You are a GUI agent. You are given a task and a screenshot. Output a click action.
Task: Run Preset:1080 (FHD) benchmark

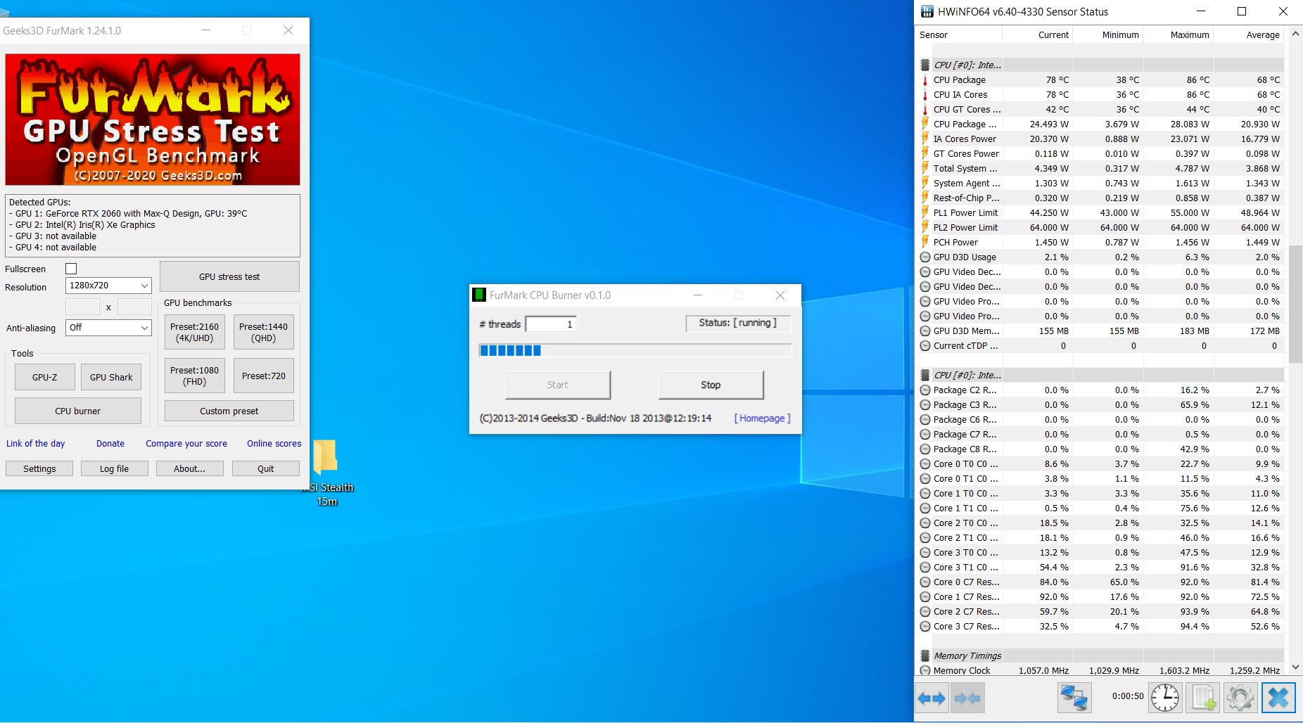(x=195, y=376)
